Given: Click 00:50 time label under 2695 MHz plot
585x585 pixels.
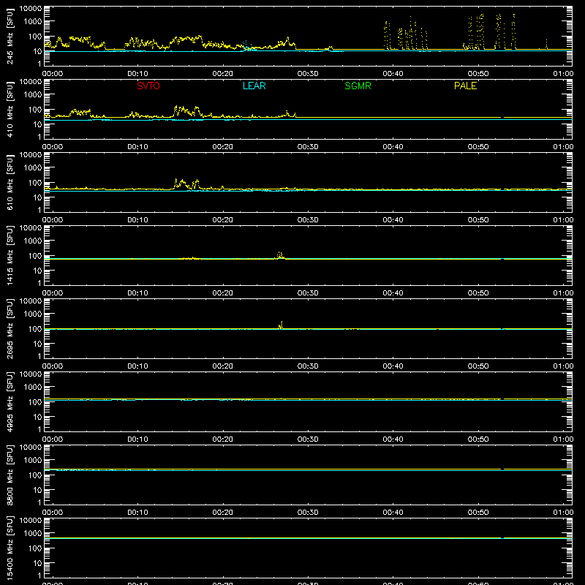Looking at the screenshot, I should (478, 366).
